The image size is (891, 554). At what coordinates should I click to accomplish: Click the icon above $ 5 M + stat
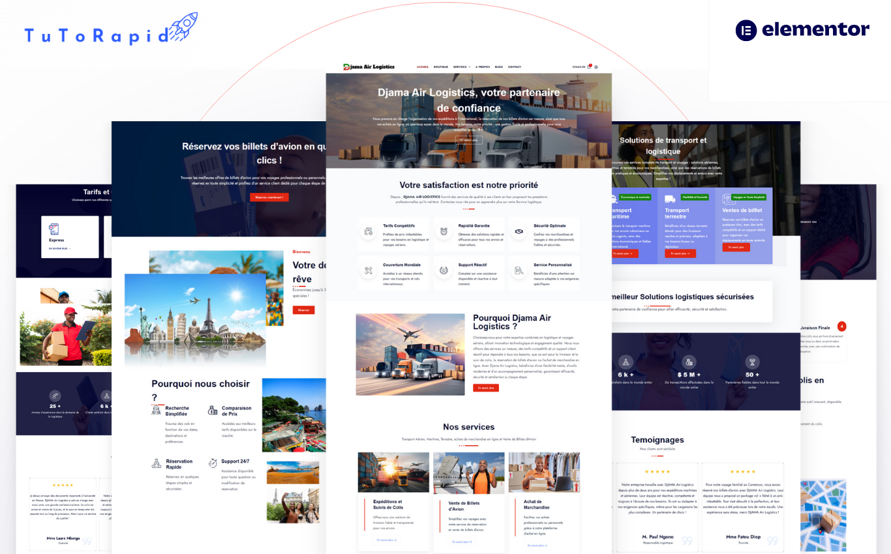(689, 362)
